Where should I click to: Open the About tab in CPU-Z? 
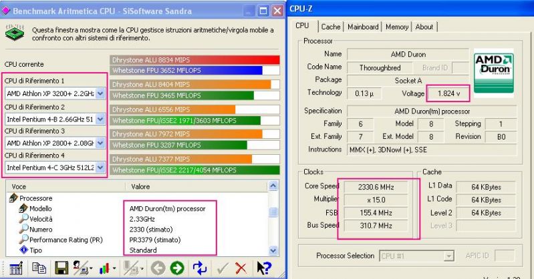[x=424, y=27]
